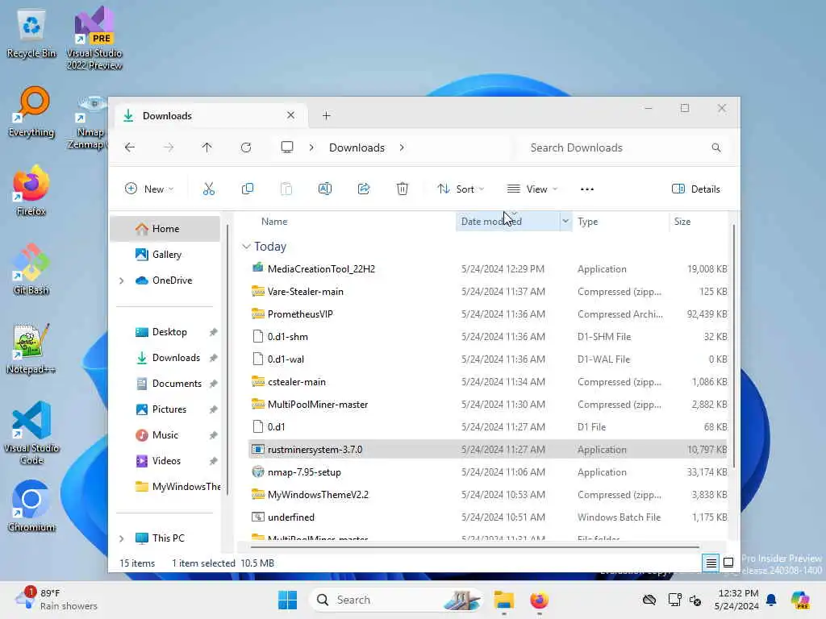Click the Delete trash icon
This screenshot has height=619, width=826.
tap(402, 189)
